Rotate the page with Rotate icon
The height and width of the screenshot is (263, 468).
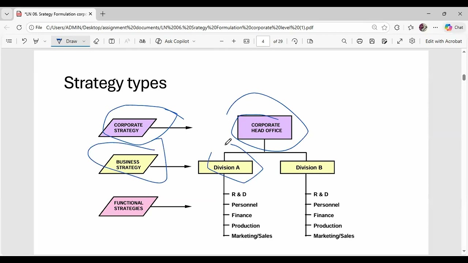pos(295,41)
